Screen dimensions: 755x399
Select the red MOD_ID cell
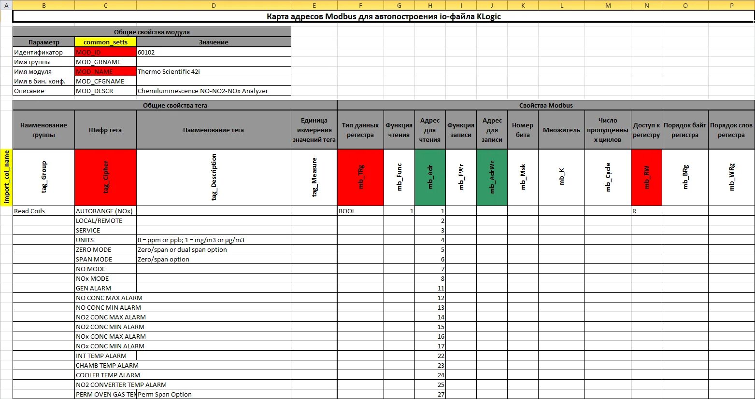106,52
